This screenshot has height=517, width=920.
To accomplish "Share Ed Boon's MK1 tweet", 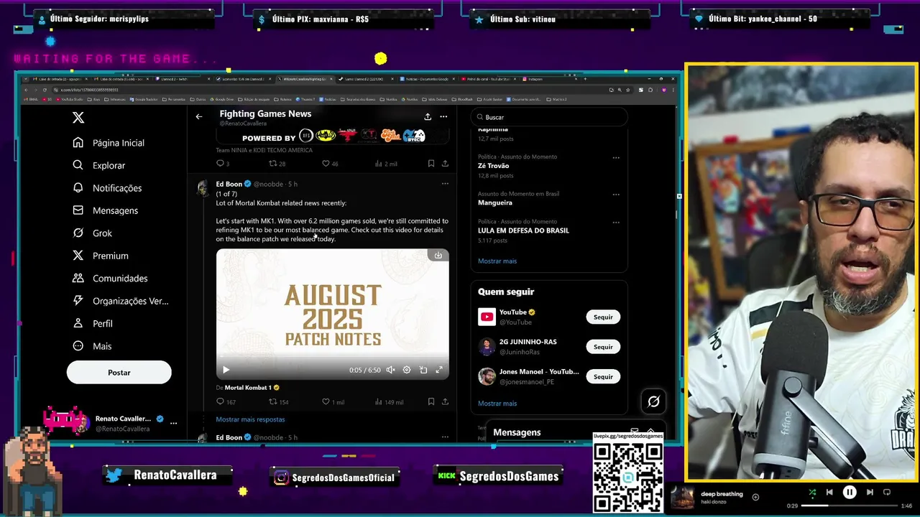I will (x=445, y=402).
